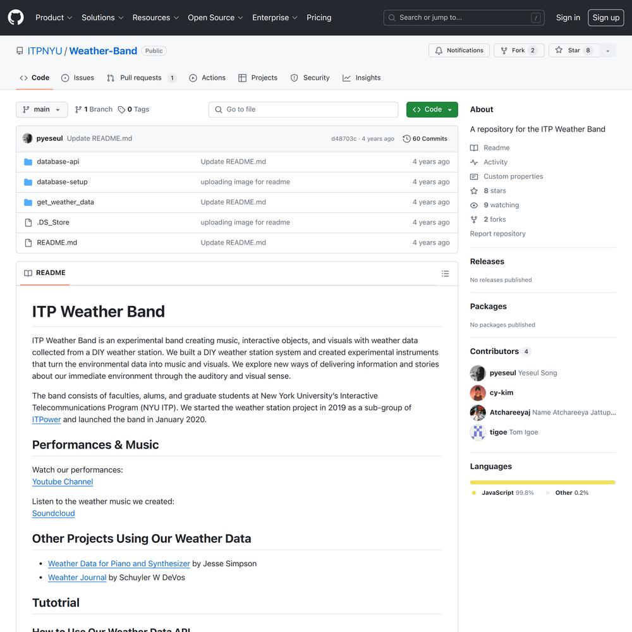Image resolution: width=632 pixels, height=632 pixels.
Task: Open Weather Data for Piano and Synthesizer link
Action: coord(119,564)
